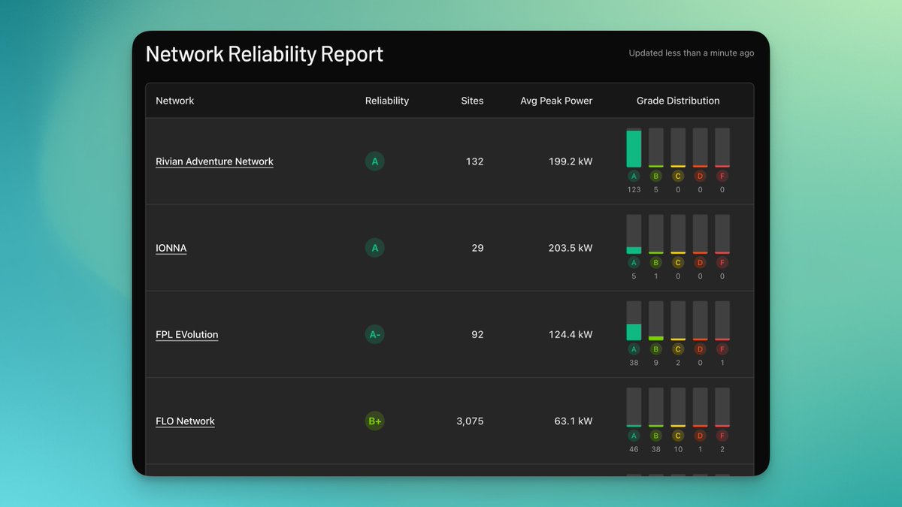The height and width of the screenshot is (507, 902).
Task: Click Rivian's A reliability badge
Action: pyautogui.click(x=375, y=161)
